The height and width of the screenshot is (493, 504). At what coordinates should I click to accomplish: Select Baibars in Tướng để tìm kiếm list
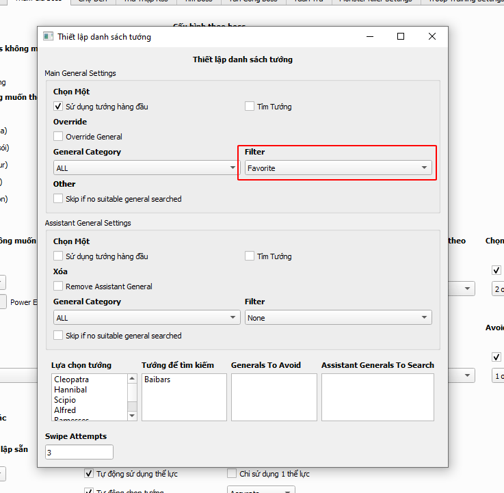click(157, 379)
